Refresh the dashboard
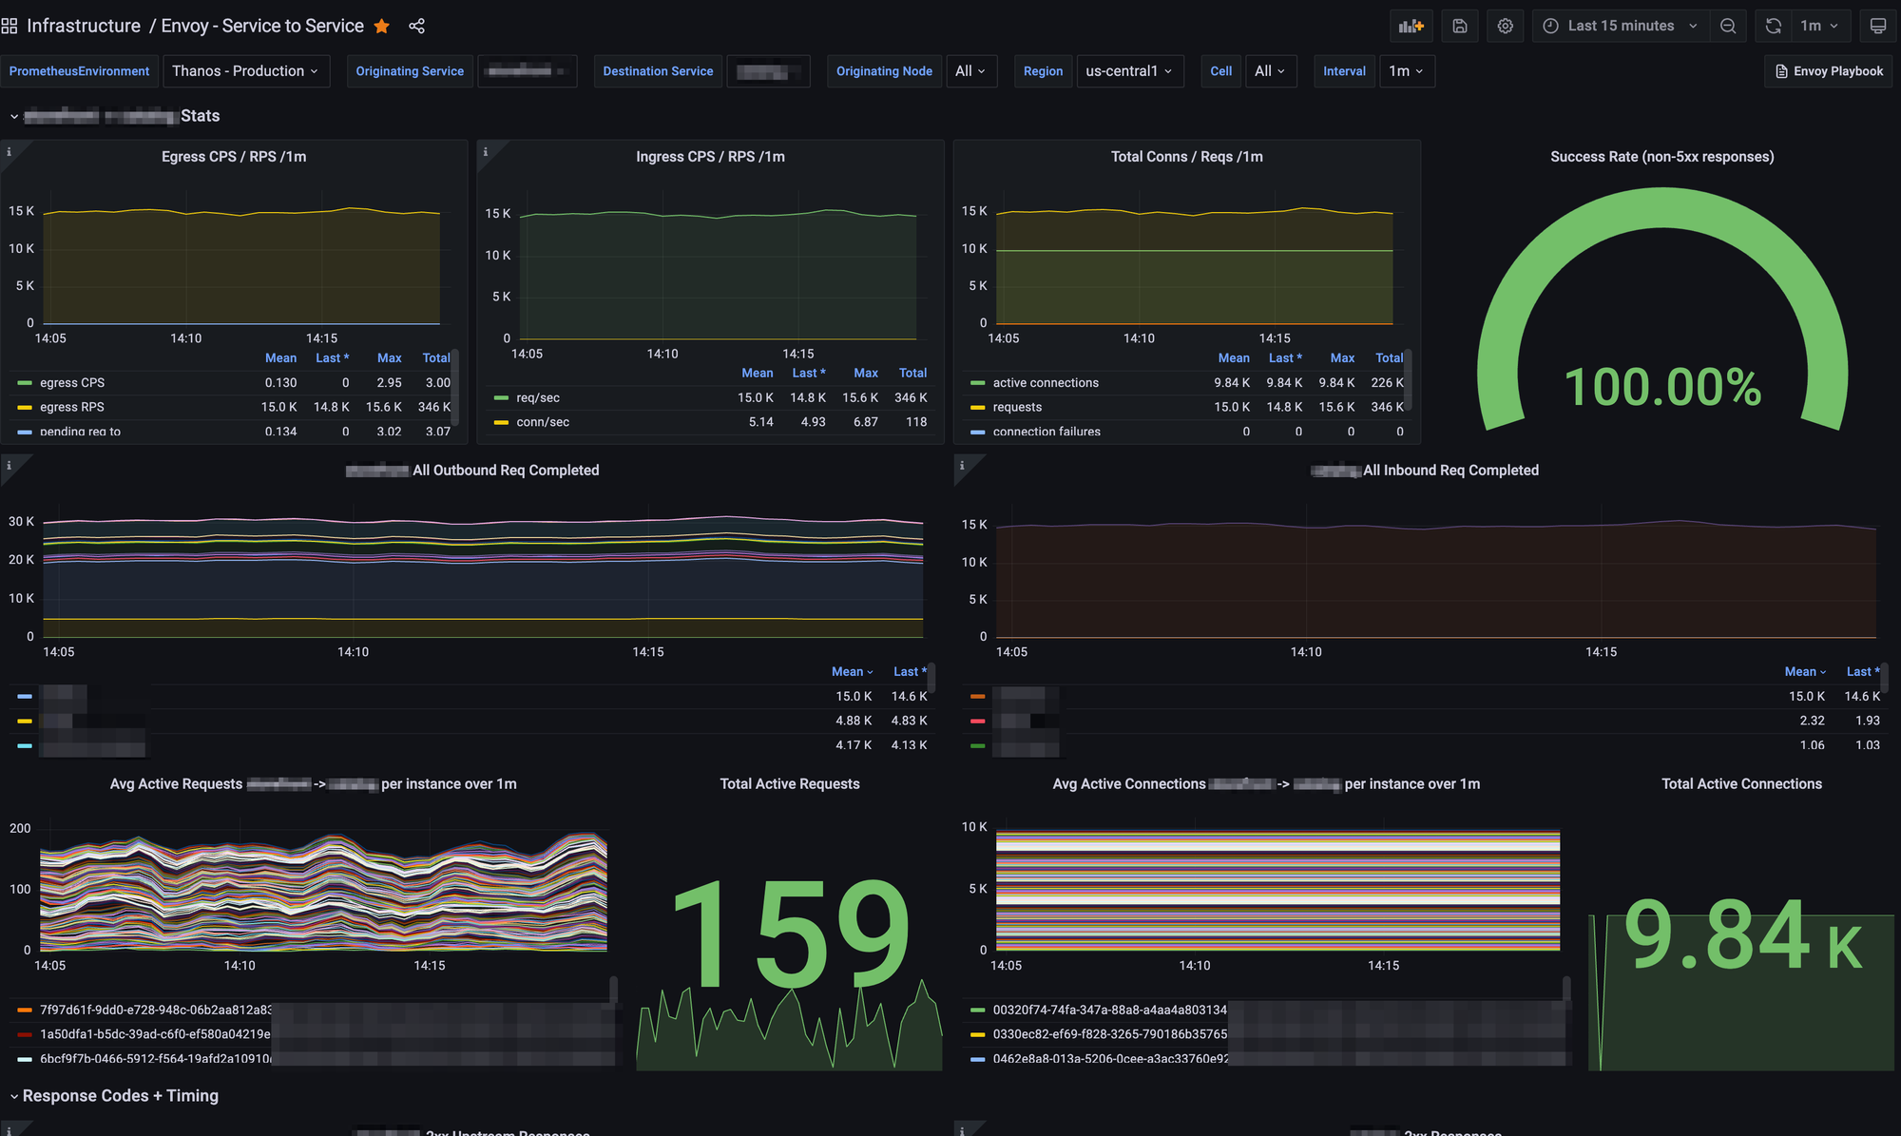 pyautogui.click(x=1774, y=26)
